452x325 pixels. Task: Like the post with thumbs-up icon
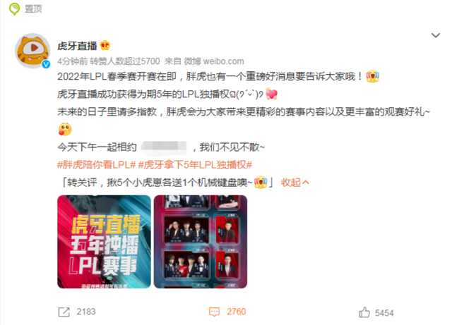point(364,312)
